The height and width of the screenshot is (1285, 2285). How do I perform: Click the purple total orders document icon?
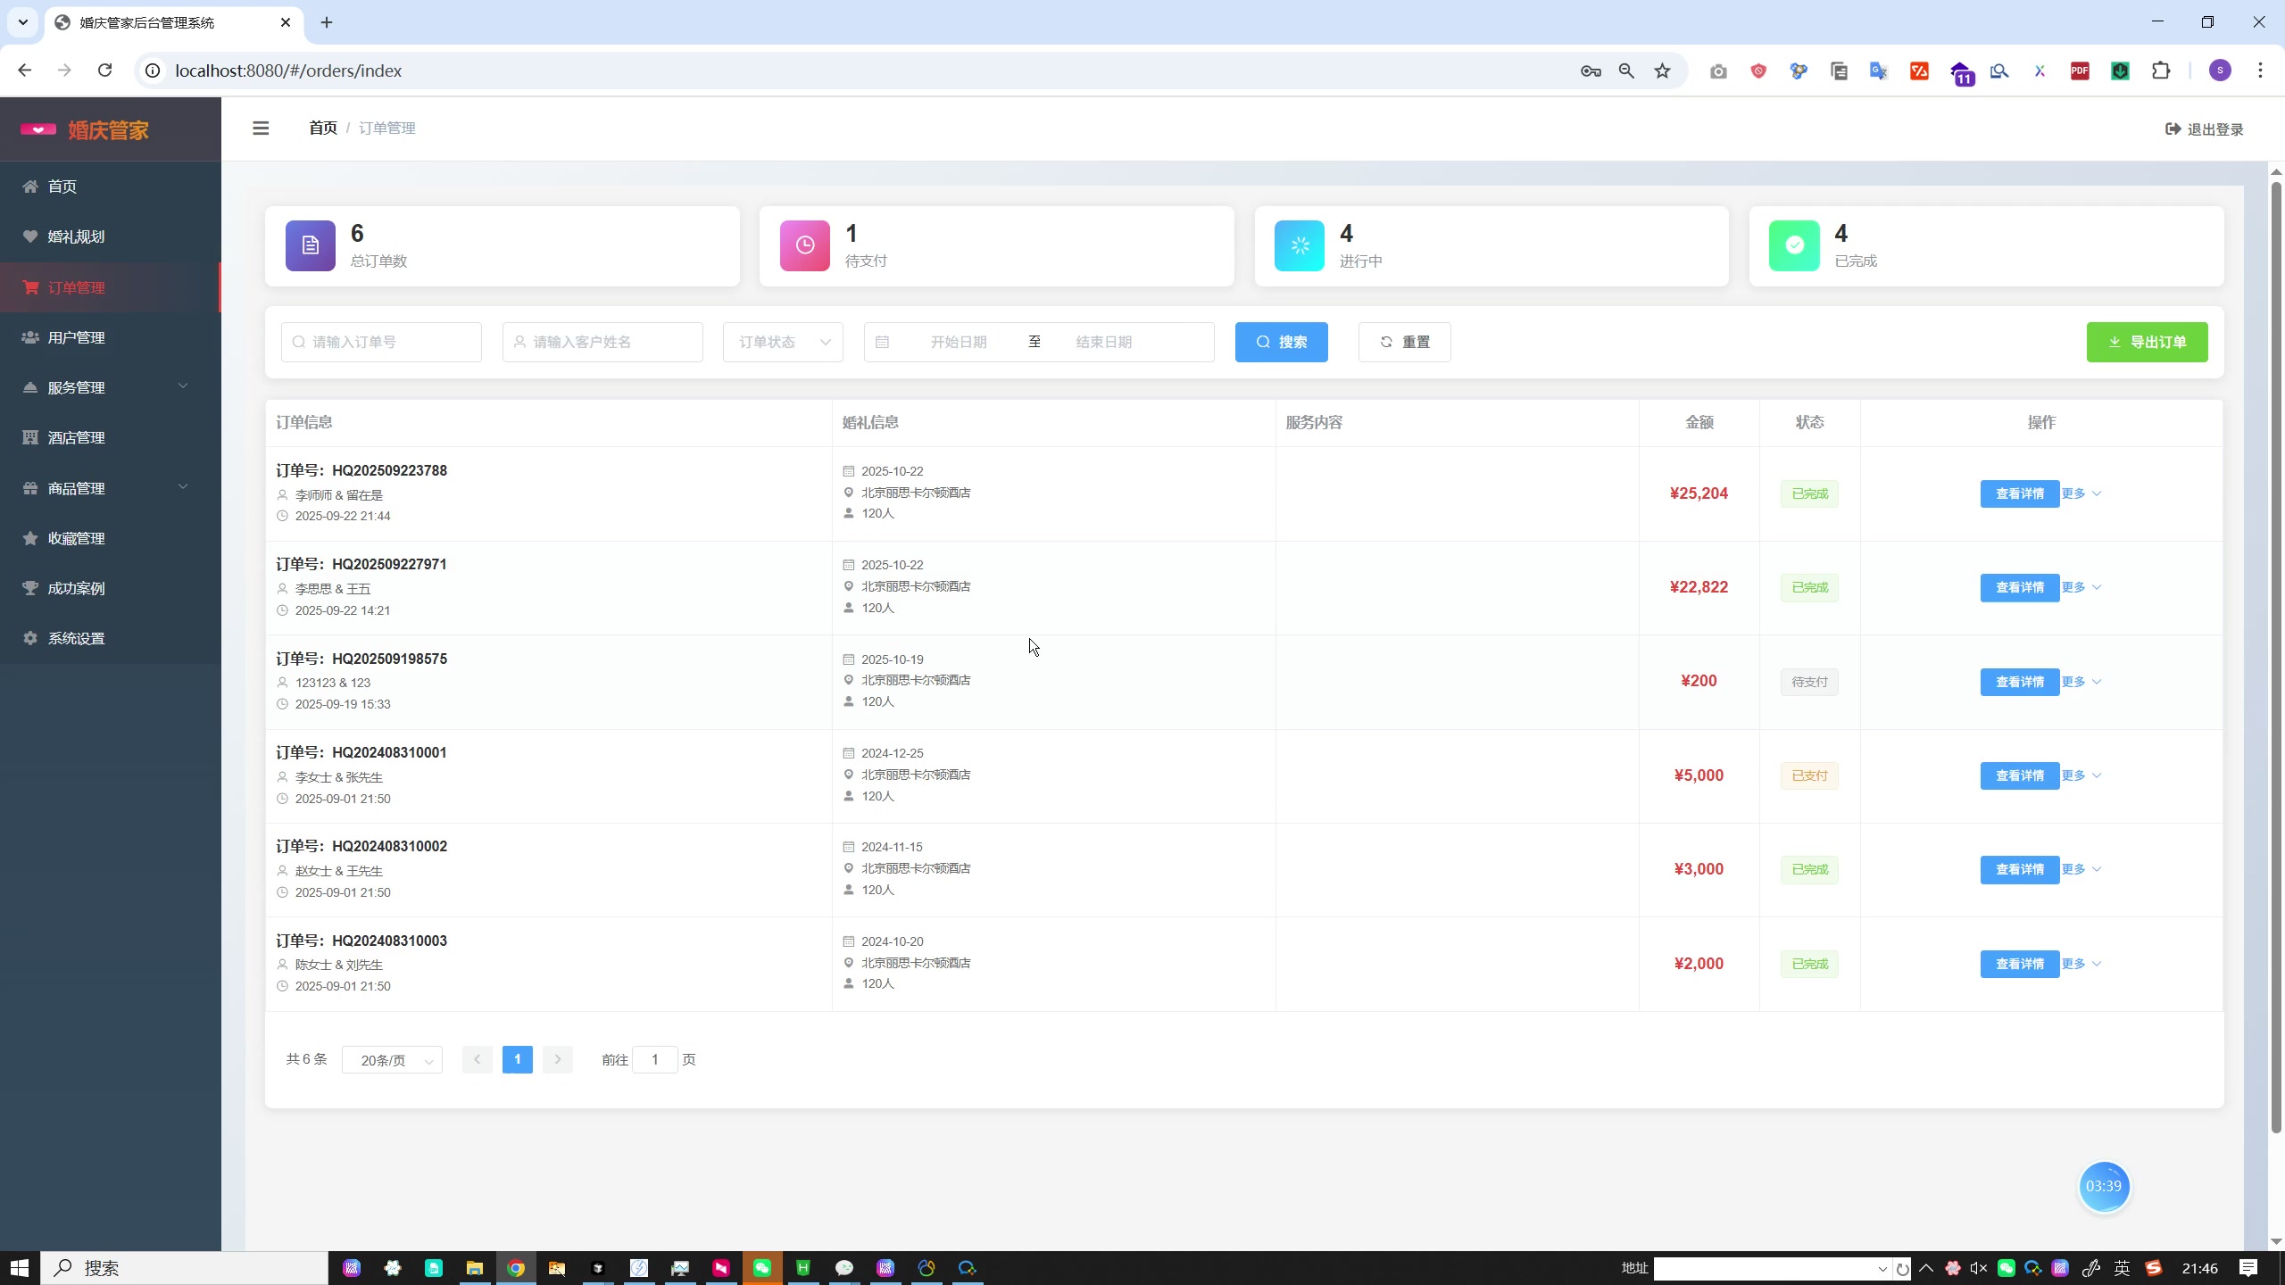pos(310,245)
